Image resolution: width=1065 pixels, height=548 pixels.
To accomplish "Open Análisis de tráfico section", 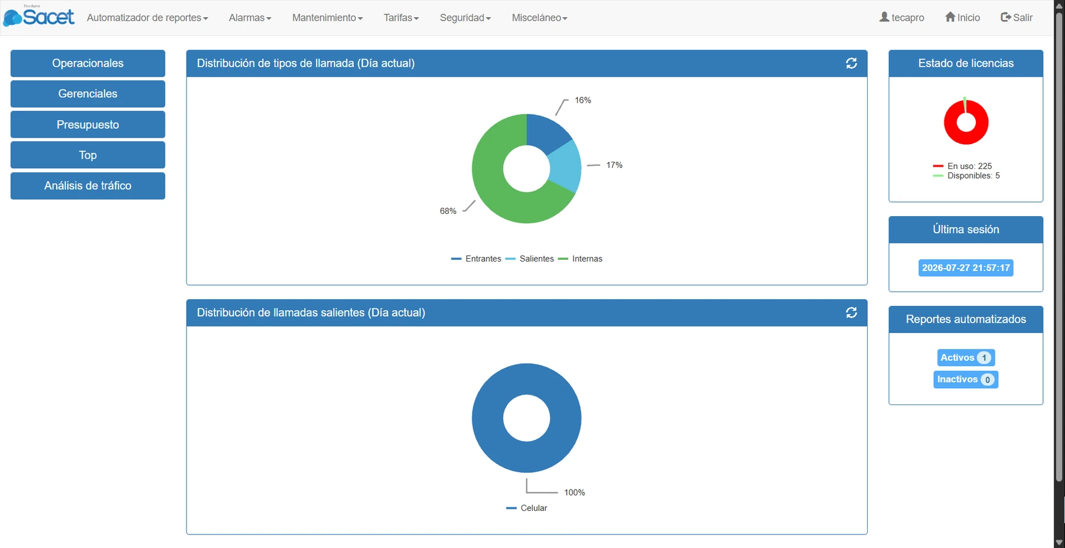I will (x=88, y=185).
